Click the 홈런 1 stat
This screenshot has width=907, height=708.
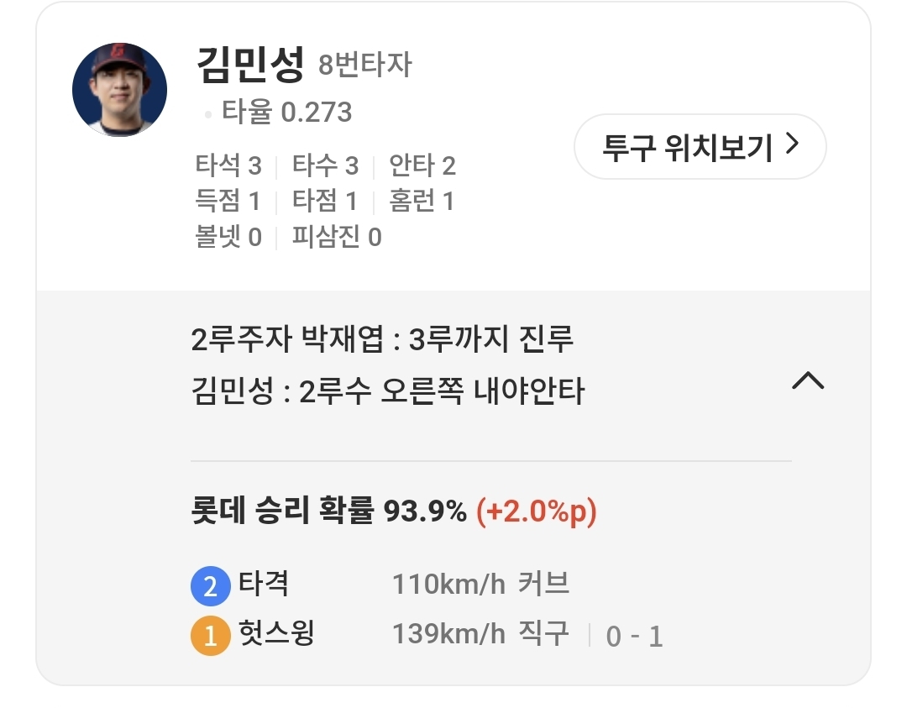pos(421,202)
